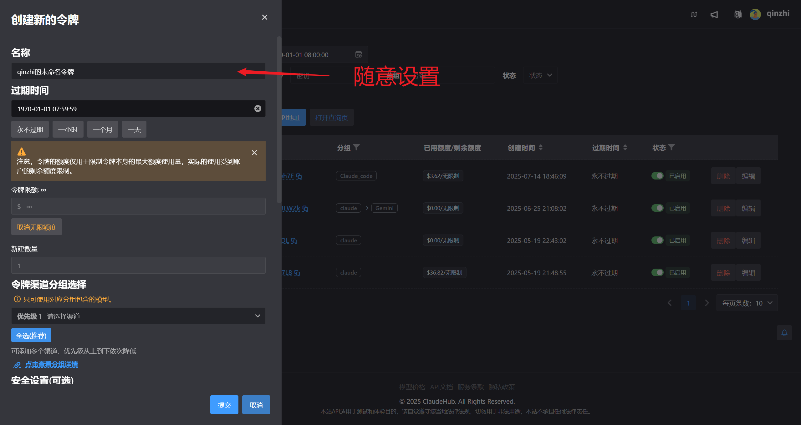Clear the expiration time with the circular X icon
This screenshot has width=801, height=425.
click(258, 109)
